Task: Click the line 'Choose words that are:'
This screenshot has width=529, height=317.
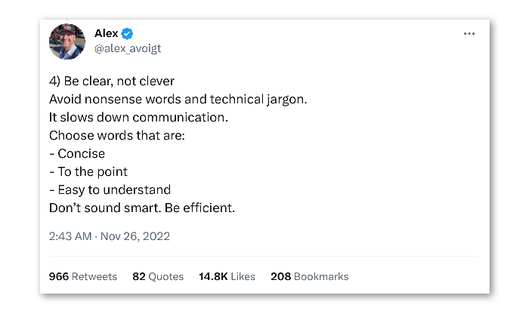Action: pos(117,135)
